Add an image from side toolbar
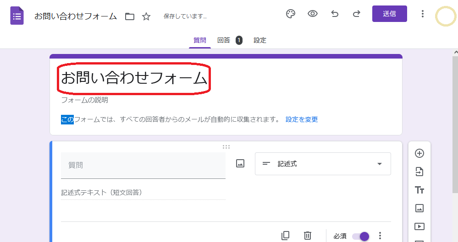 click(419, 208)
